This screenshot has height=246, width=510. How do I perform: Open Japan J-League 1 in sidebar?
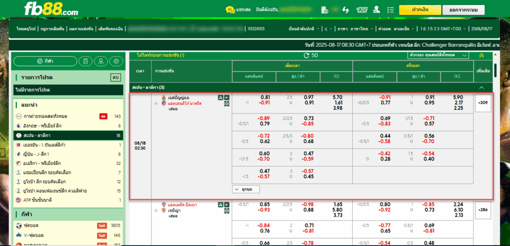[x=68, y=154]
